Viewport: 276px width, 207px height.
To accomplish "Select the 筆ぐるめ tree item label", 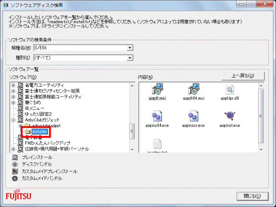I will click(x=33, y=102).
